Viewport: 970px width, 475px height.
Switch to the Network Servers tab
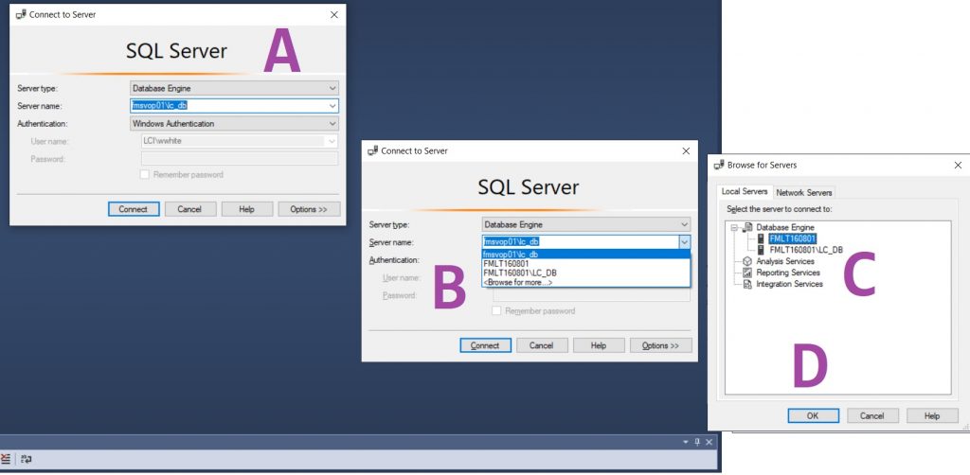pyautogui.click(x=803, y=192)
